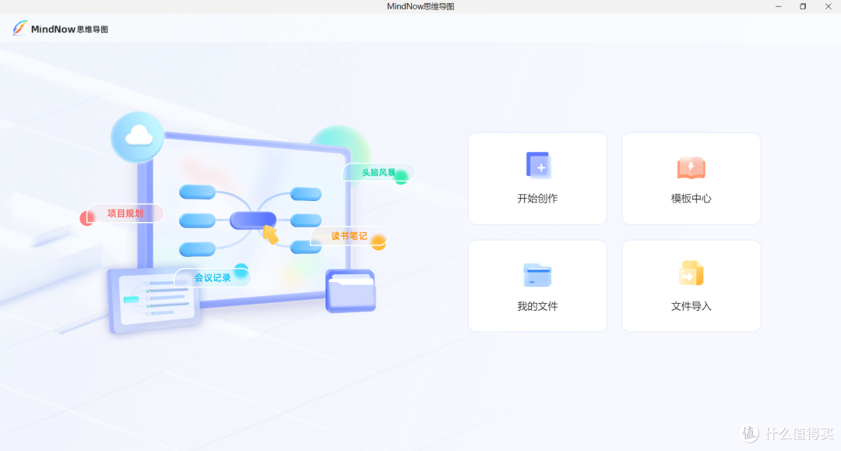Close the MindNow window

click(x=828, y=6)
